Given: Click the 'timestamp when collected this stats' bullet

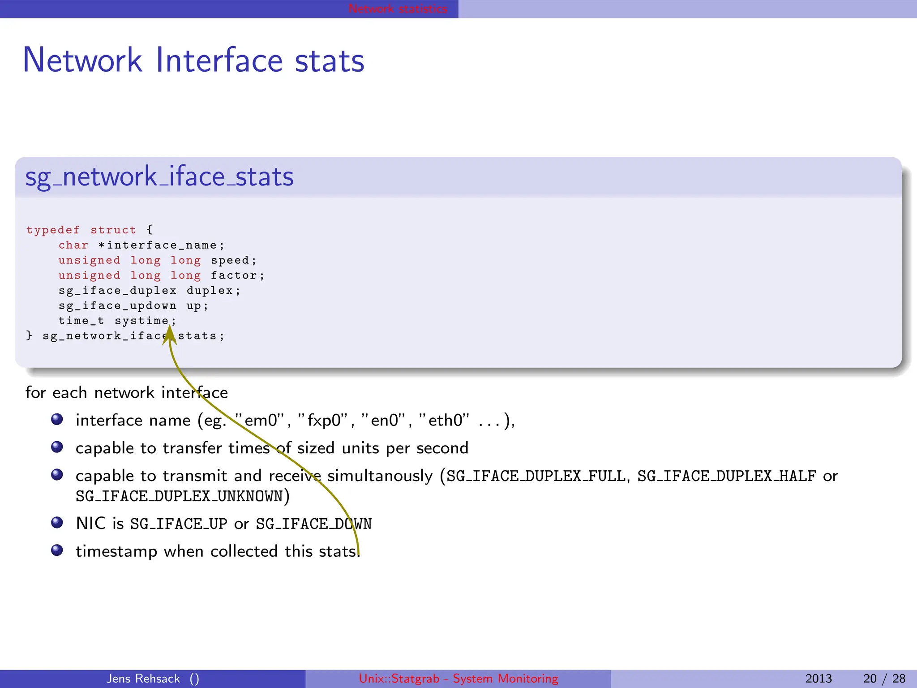Looking at the screenshot, I should (218, 551).
